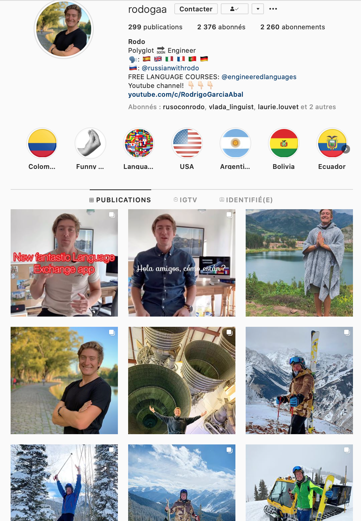Switch to the Identifié(e) tab
The image size is (361, 521).
(246, 200)
